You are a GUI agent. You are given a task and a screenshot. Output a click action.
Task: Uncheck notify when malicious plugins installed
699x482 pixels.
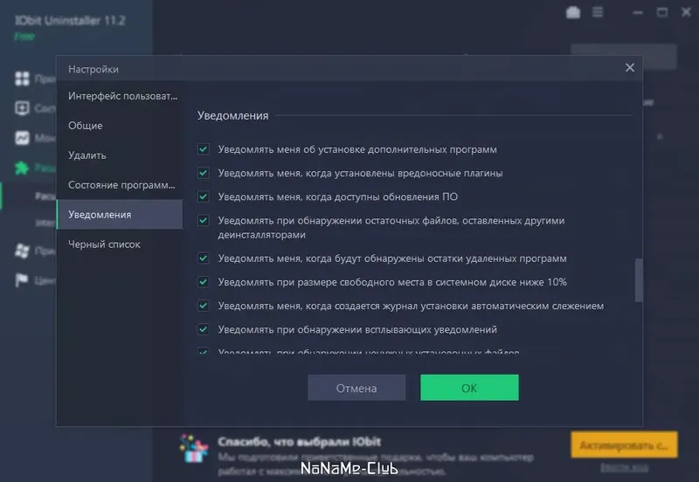204,173
